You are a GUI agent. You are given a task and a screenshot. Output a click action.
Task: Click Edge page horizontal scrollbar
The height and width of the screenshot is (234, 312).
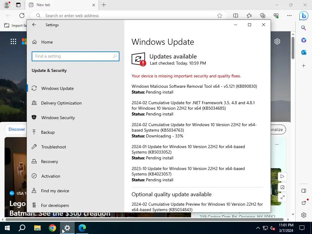(x=144, y=219)
